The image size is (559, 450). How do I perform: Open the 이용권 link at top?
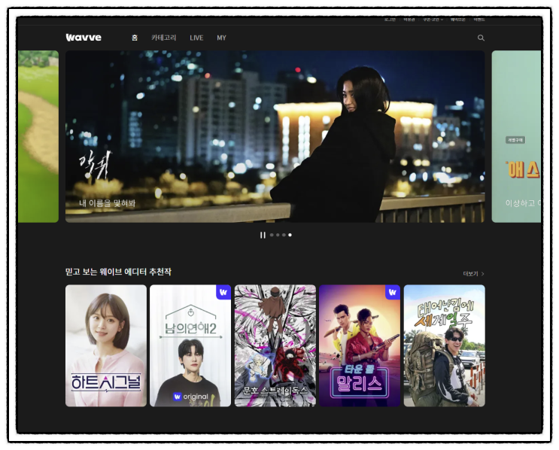click(409, 20)
